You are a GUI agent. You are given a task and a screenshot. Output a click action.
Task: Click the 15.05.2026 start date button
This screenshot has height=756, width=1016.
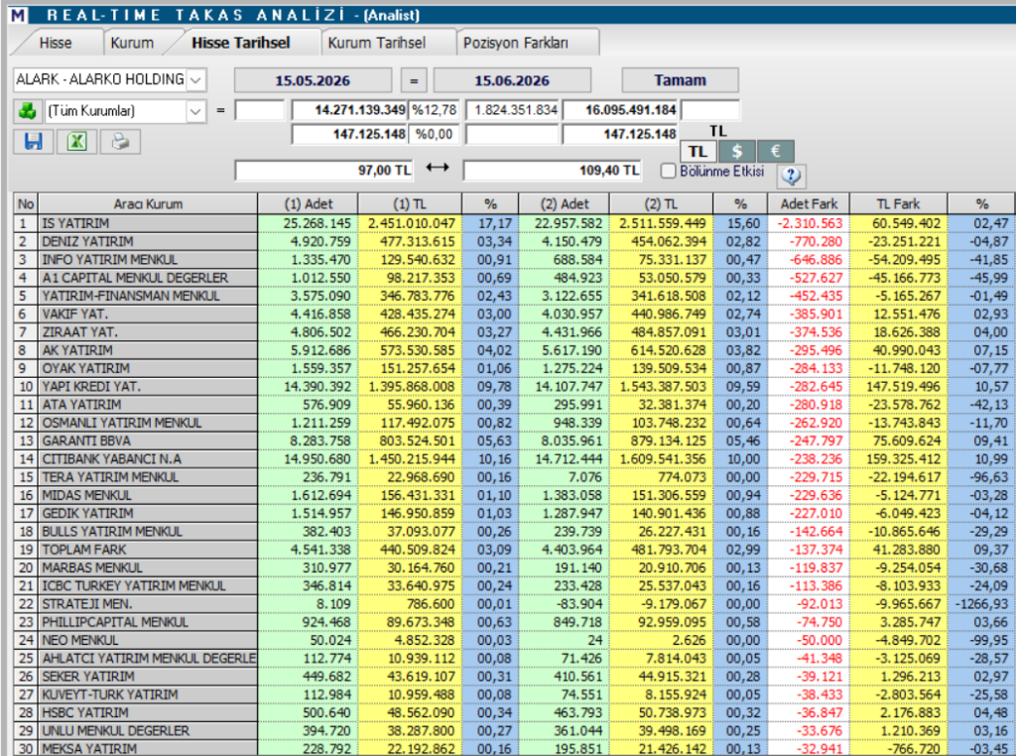pyautogui.click(x=313, y=80)
